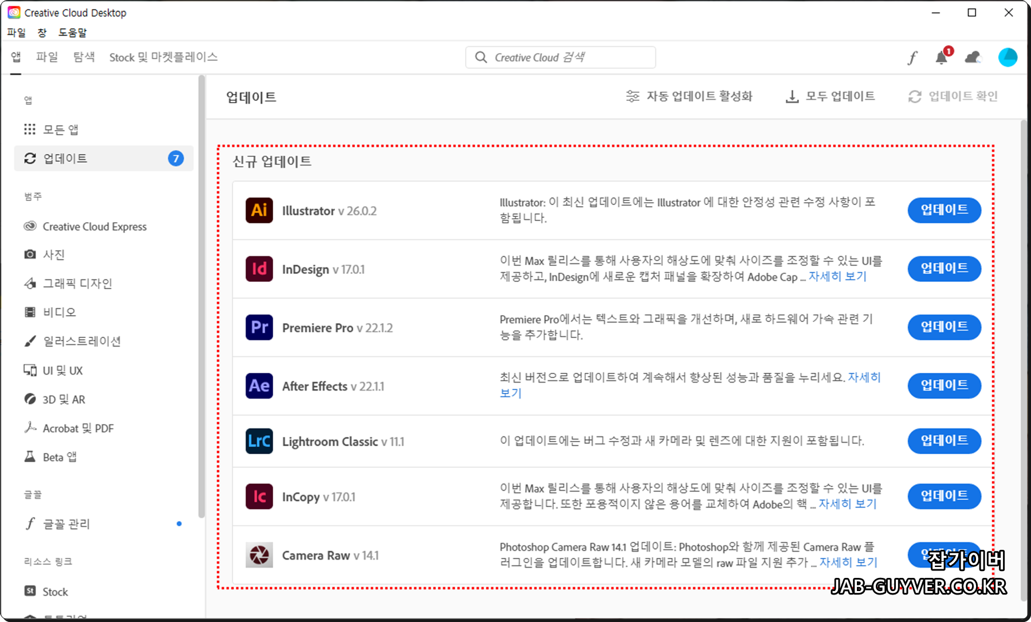
Task: Click the Camera Raw app icon
Action: point(259,555)
